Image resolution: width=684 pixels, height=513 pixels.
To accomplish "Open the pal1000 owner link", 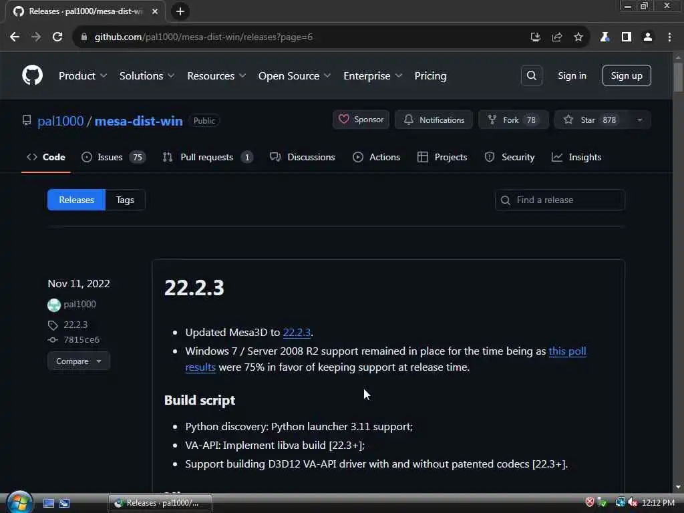I will (61, 121).
